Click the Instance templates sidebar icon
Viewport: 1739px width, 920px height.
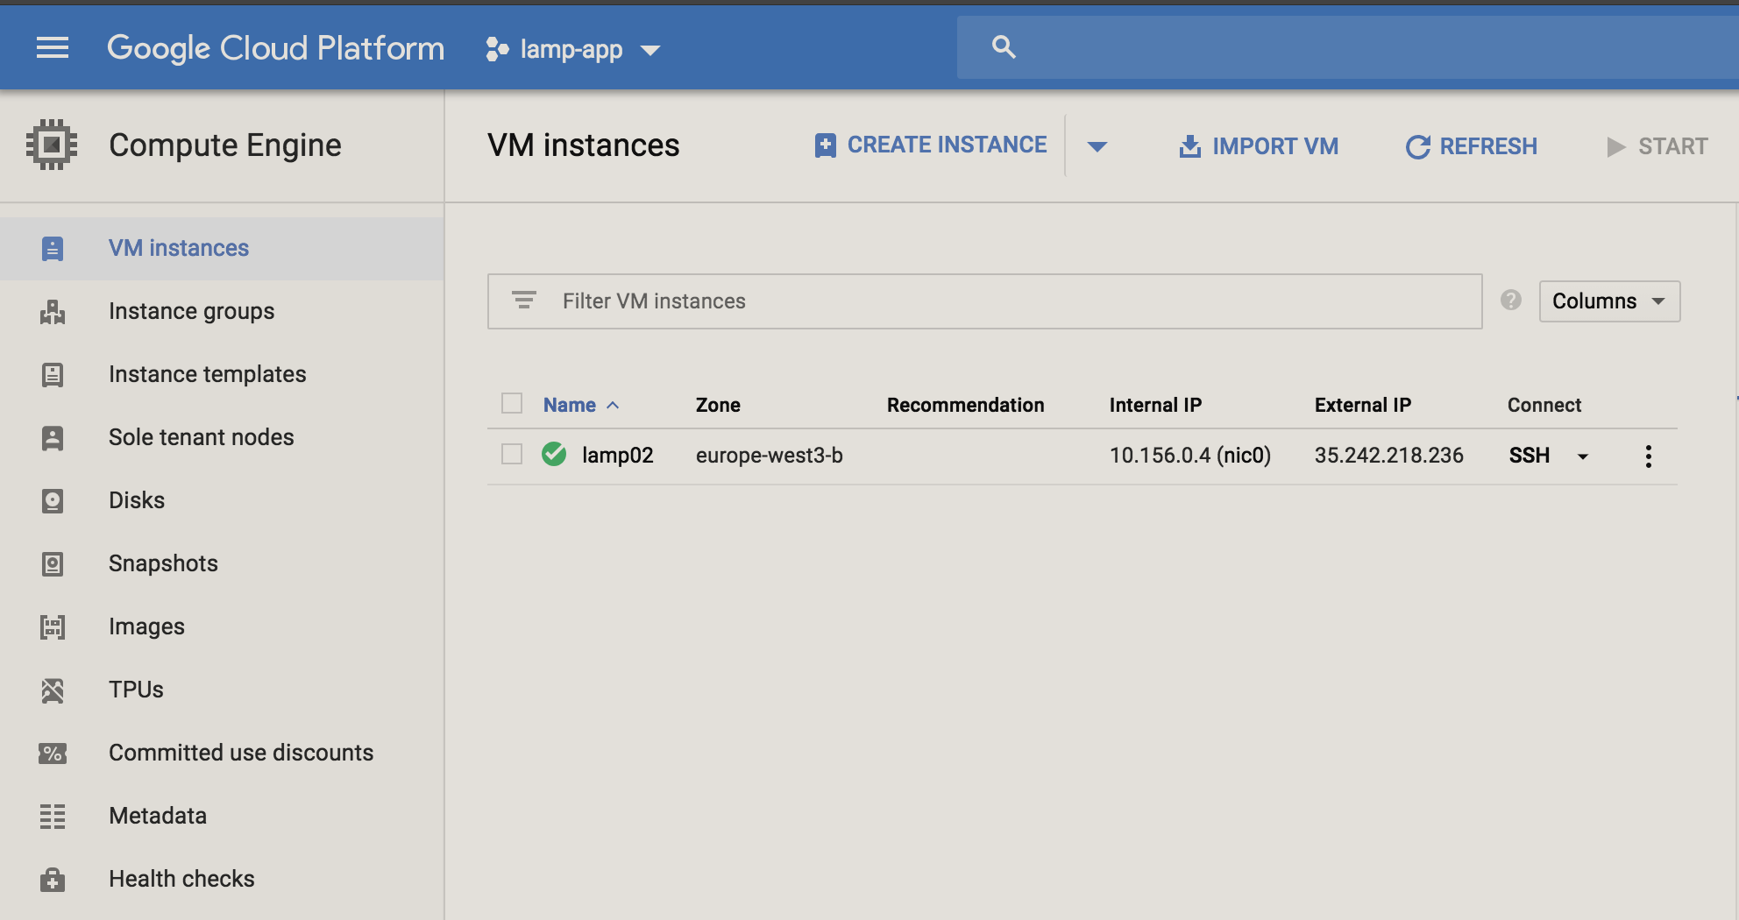pyautogui.click(x=53, y=375)
